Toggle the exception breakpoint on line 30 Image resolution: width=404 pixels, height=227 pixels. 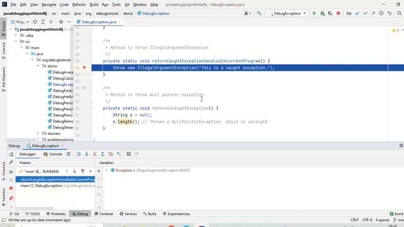[84, 67]
